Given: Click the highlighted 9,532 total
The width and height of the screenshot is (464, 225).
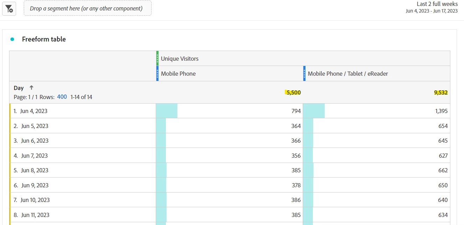Looking at the screenshot, I should point(440,92).
